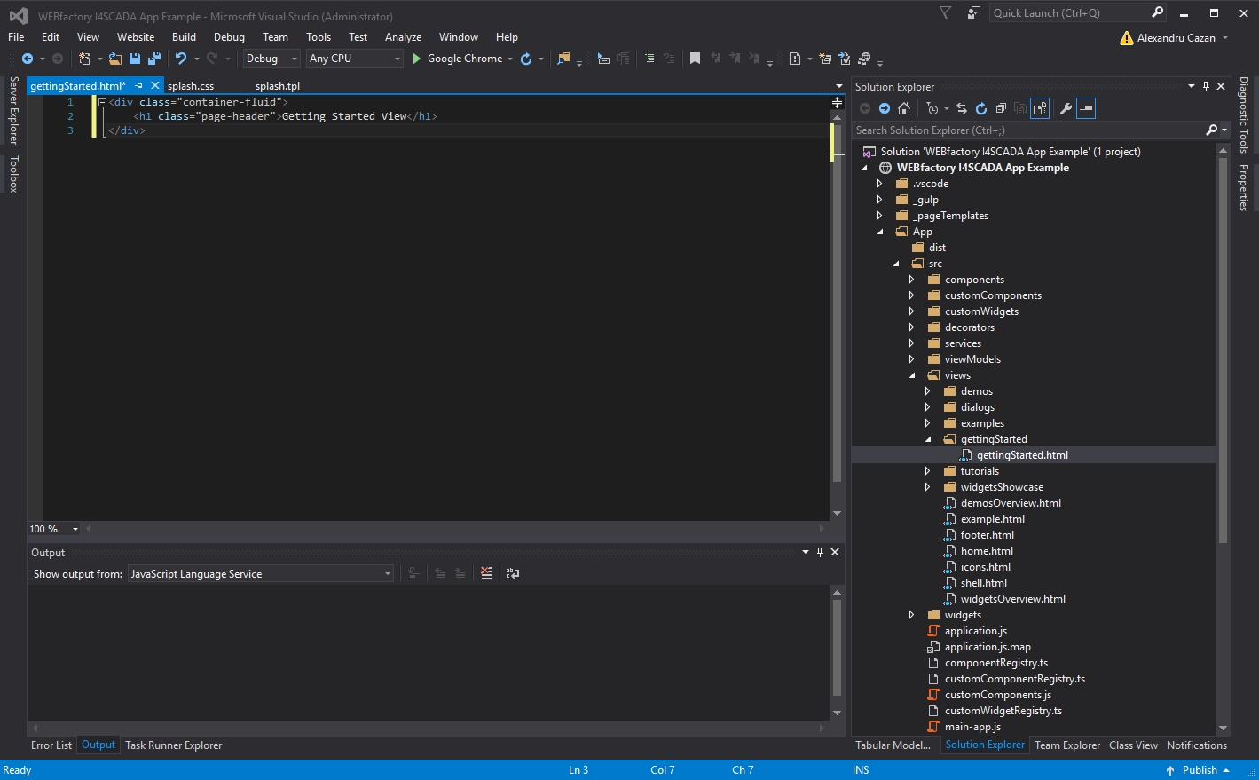The height and width of the screenshot is (780, 1259).
Task: Click the Sync with Active Document icon
Action: [x=962, y=108]
